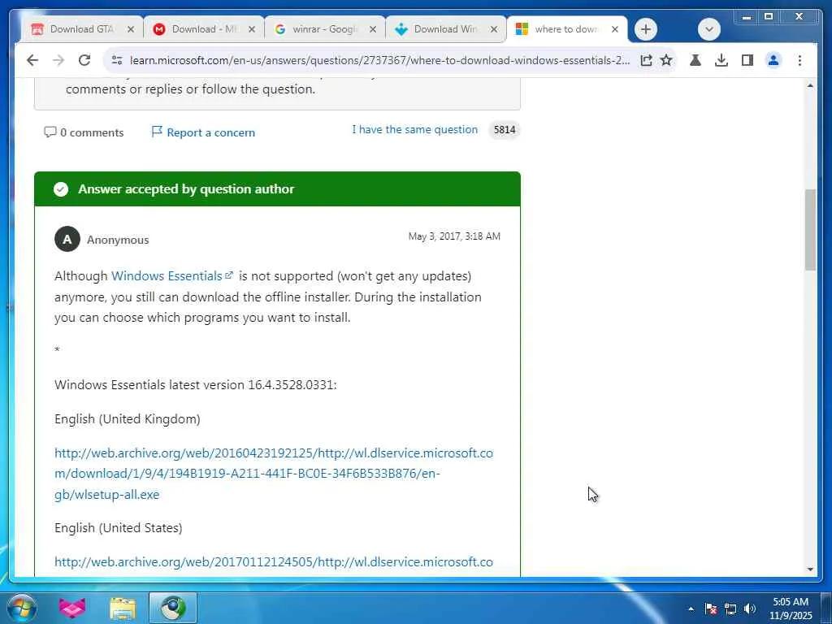This screenshot has height=624, width=832.
Task: Click the Anonymous author avatar
Action: click(x=67, y=240)
